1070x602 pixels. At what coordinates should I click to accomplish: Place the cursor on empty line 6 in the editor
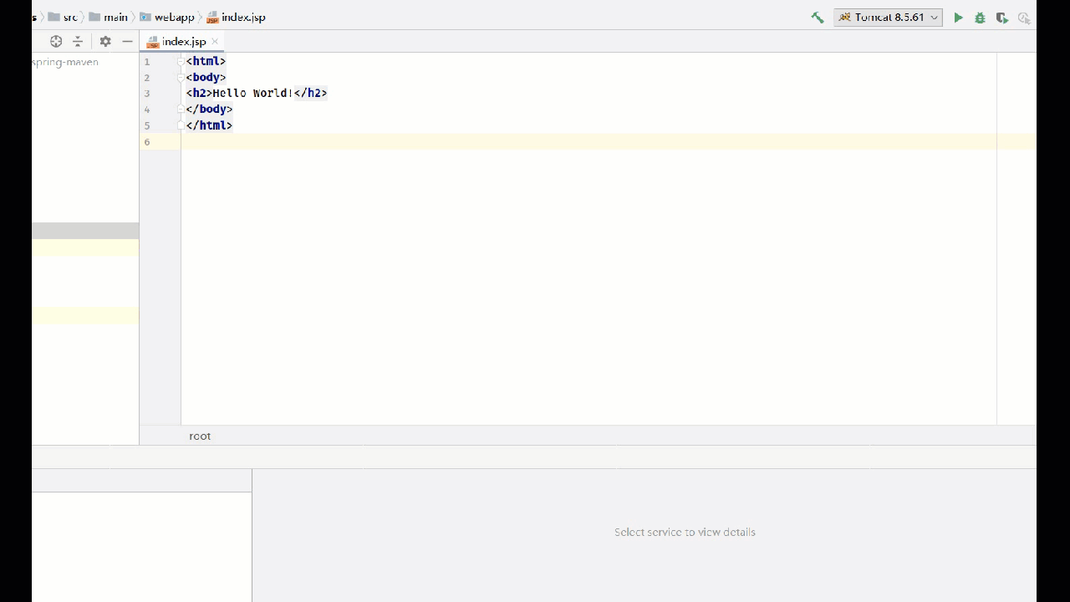588,142
